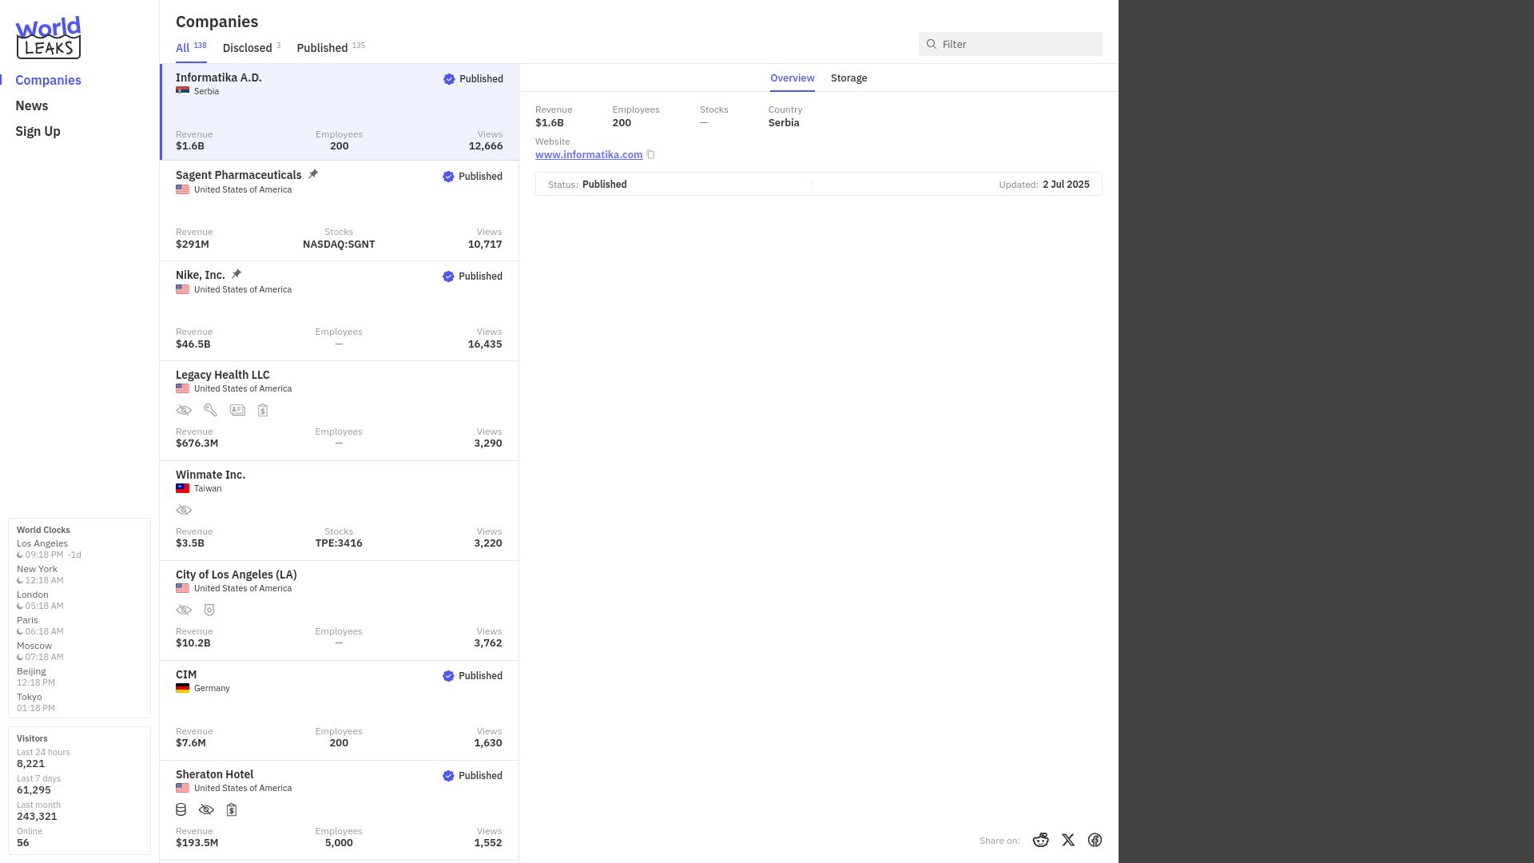Click the World Leaks logo
This screenshot has width=1534, height=863.
(48, 38)
